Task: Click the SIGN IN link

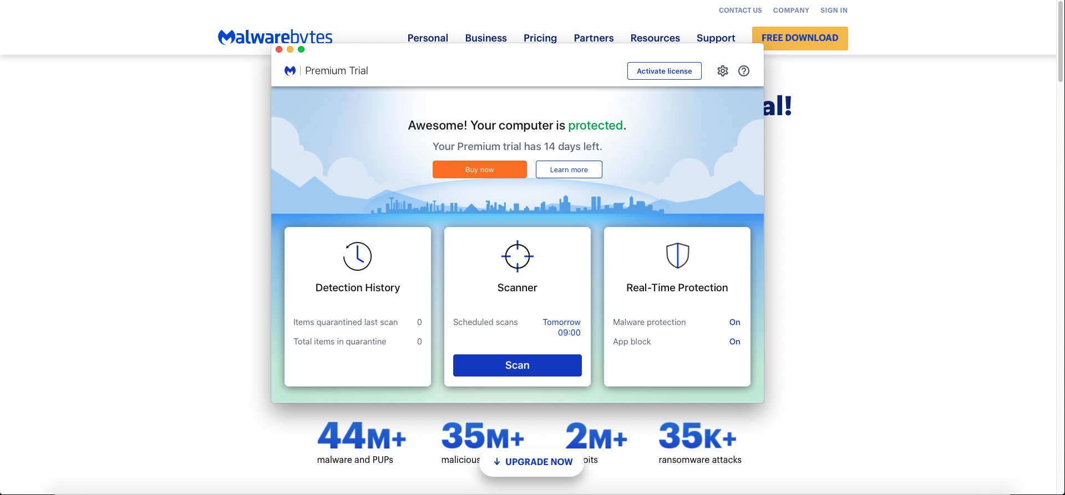Action: coord(834,10)
